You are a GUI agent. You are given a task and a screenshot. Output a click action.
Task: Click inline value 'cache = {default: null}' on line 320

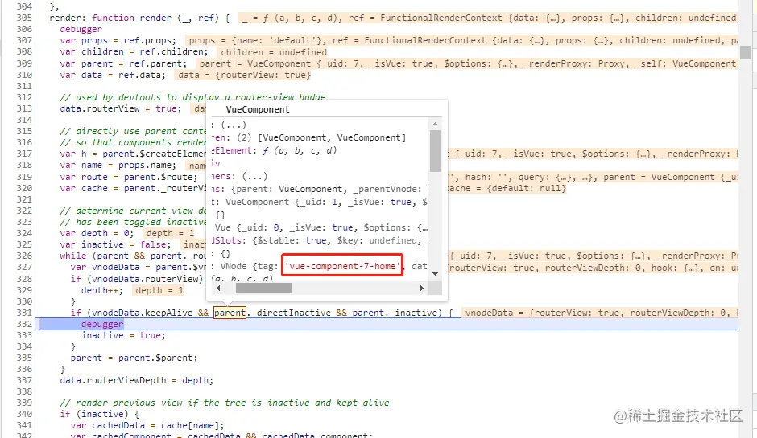coord(506,188)
